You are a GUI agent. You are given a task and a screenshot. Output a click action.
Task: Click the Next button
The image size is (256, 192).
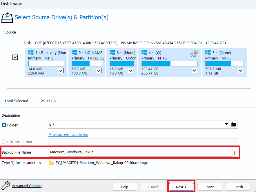click(181, 187)
